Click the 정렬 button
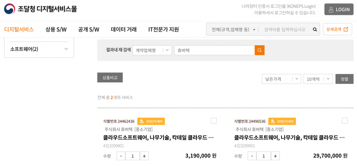 coord(344,79)
